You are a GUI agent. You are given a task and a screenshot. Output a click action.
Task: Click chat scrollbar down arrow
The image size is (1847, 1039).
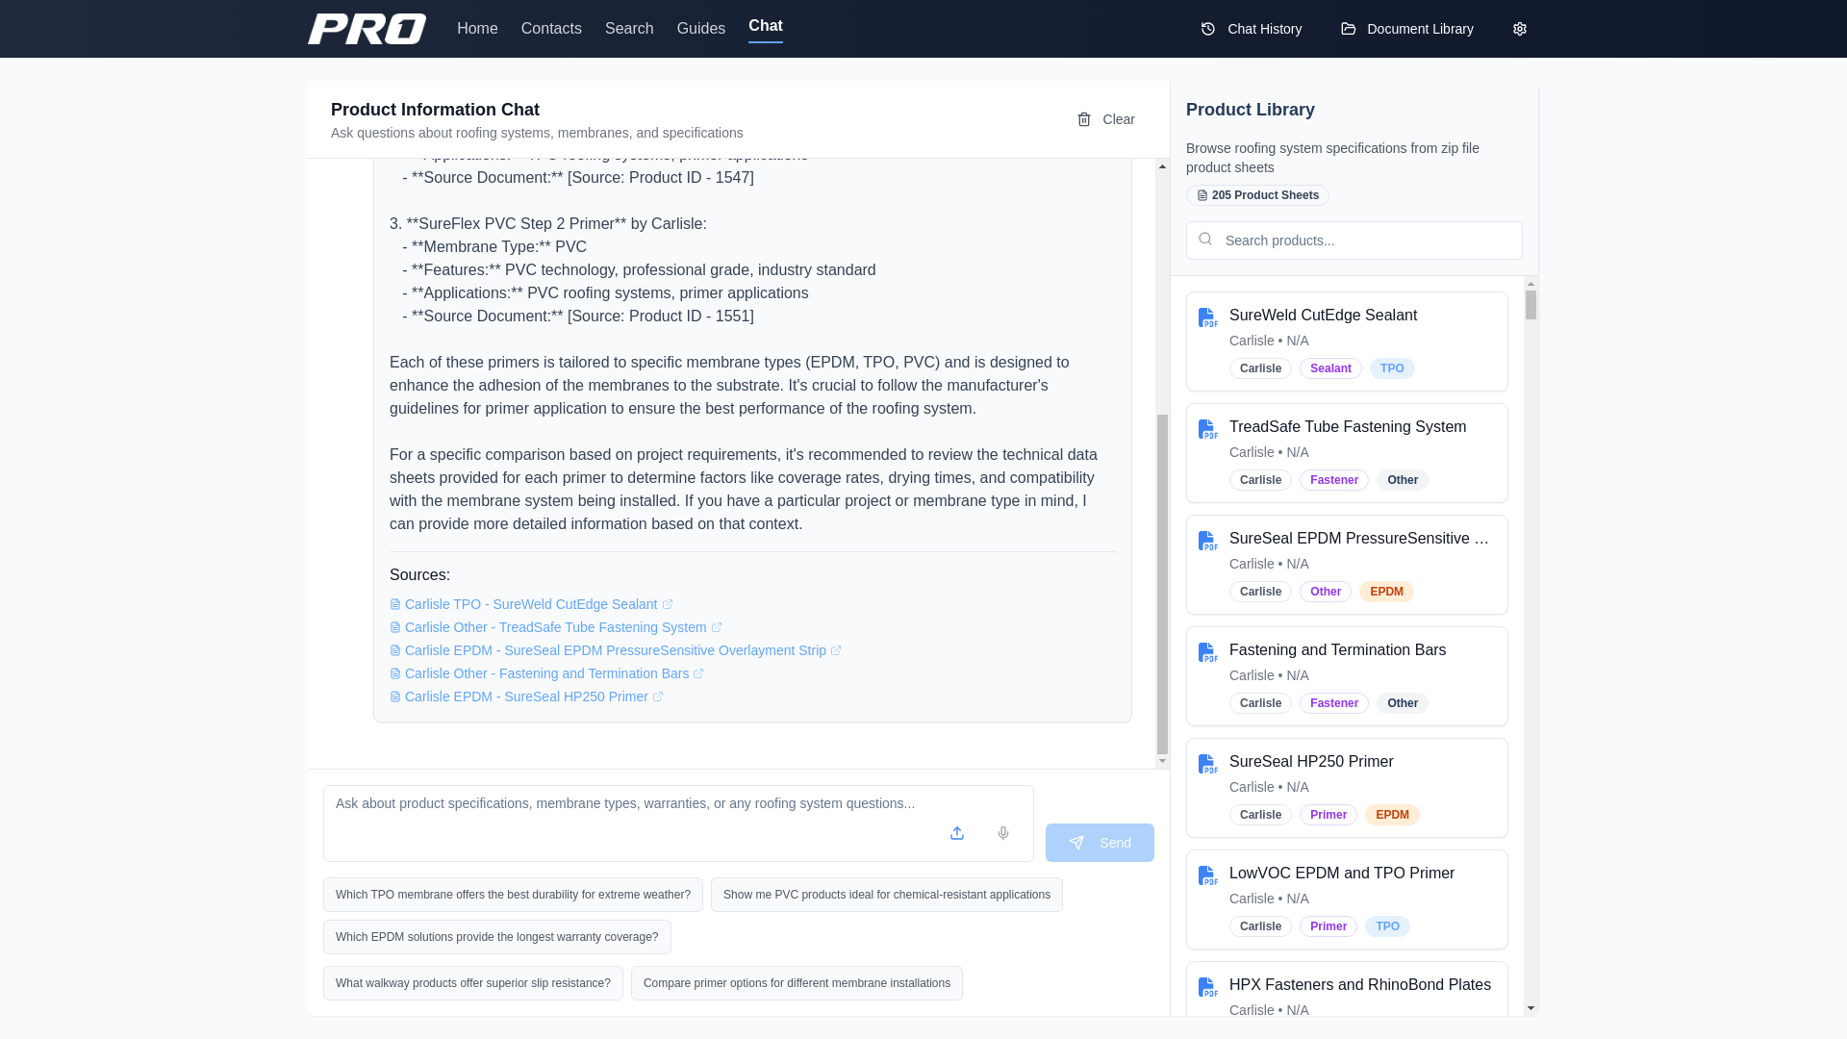(x=1162, y=761)
